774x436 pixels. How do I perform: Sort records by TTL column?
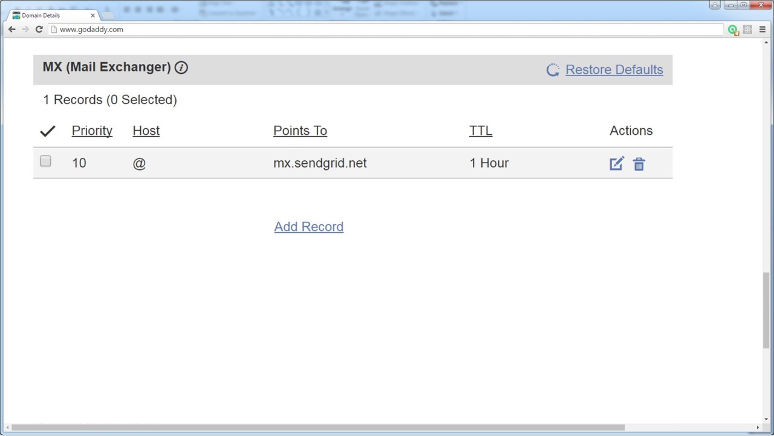tap(481, 131)
